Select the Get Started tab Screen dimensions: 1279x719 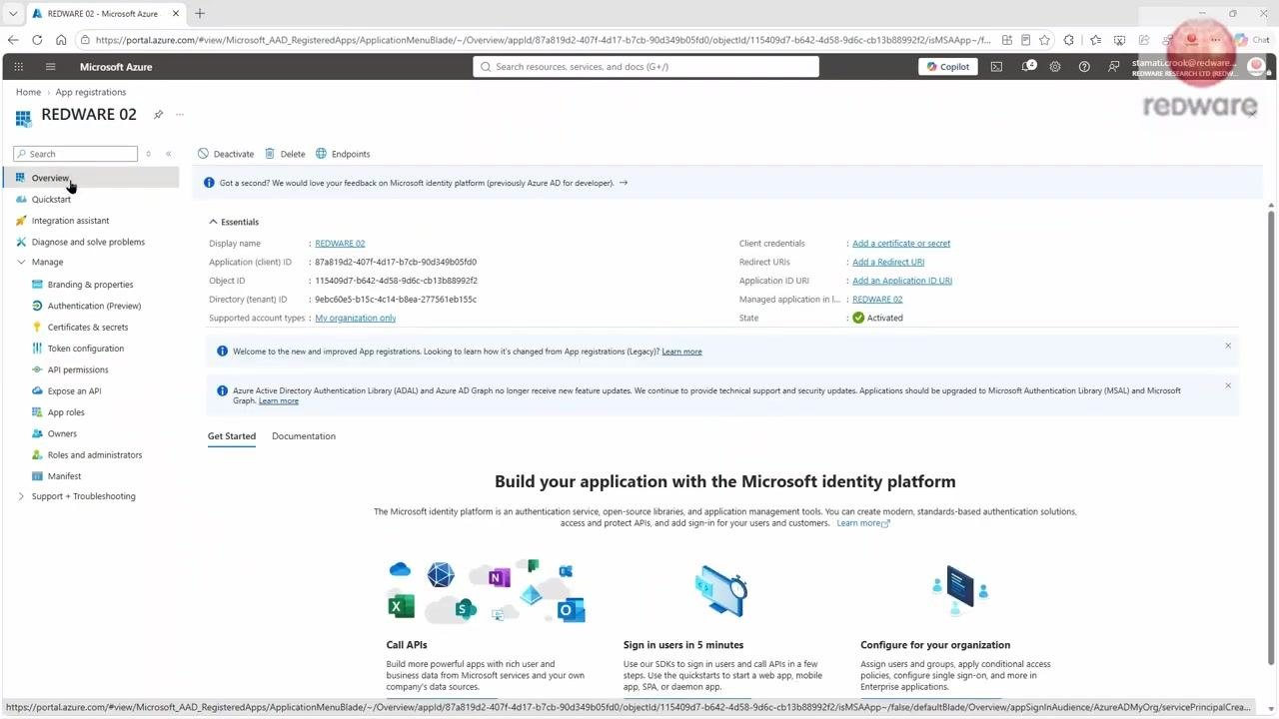(x=232, y=436)
